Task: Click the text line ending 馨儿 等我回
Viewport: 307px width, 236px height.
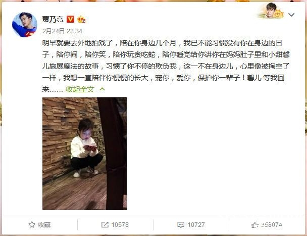Action: click(163, 78)
